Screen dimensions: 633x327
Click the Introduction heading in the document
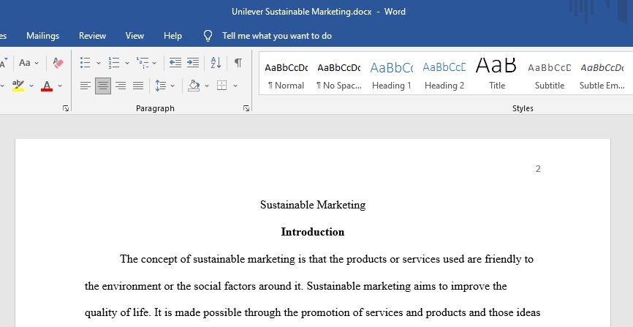313,232
